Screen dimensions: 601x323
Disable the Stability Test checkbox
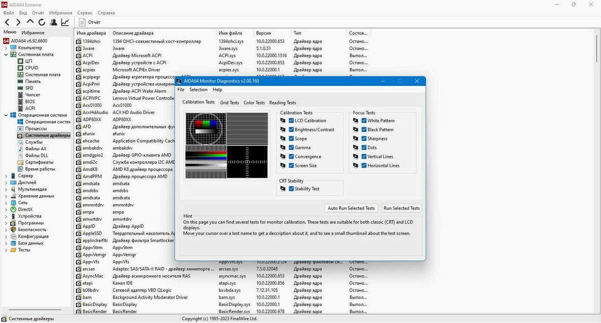[291, 189]
